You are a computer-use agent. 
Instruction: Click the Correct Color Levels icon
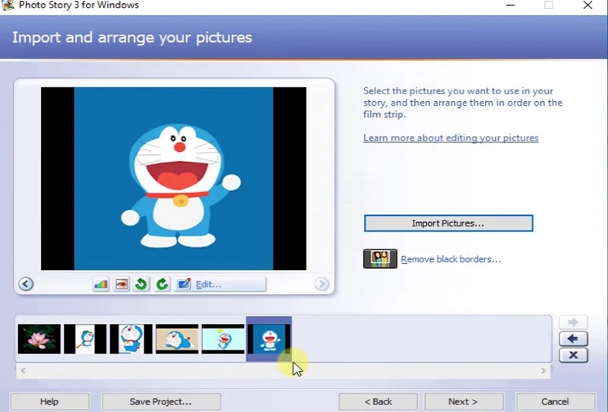tap(101, 284)
